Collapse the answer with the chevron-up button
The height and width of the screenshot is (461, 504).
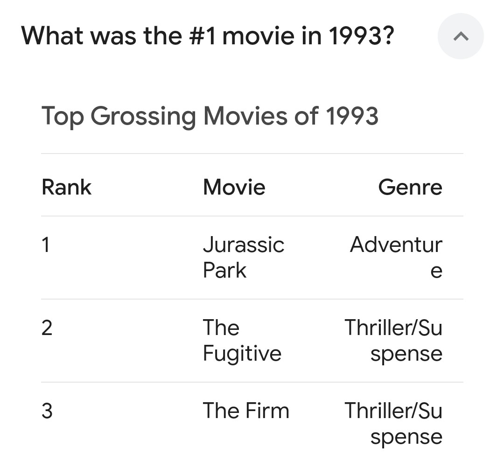pos(461,36)
